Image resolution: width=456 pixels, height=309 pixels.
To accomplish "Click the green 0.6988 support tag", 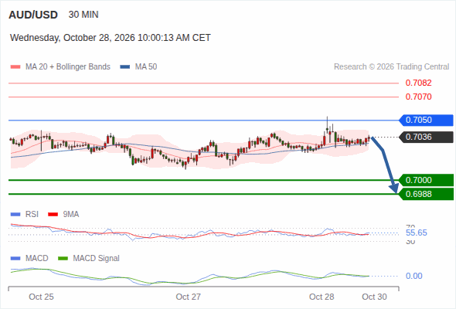I will 426,194.
